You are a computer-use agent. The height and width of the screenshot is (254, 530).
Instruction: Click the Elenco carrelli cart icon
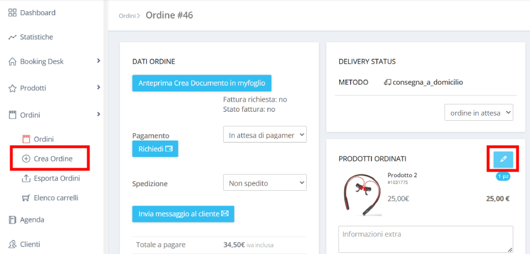[25, 198]
